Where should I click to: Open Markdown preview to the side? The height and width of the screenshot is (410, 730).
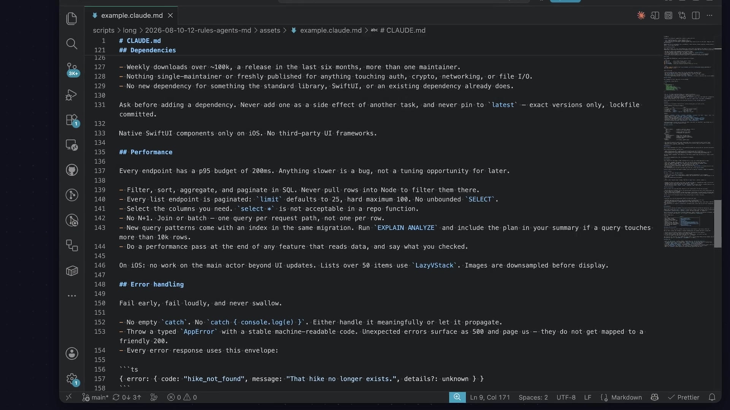[x=655, y=16]
